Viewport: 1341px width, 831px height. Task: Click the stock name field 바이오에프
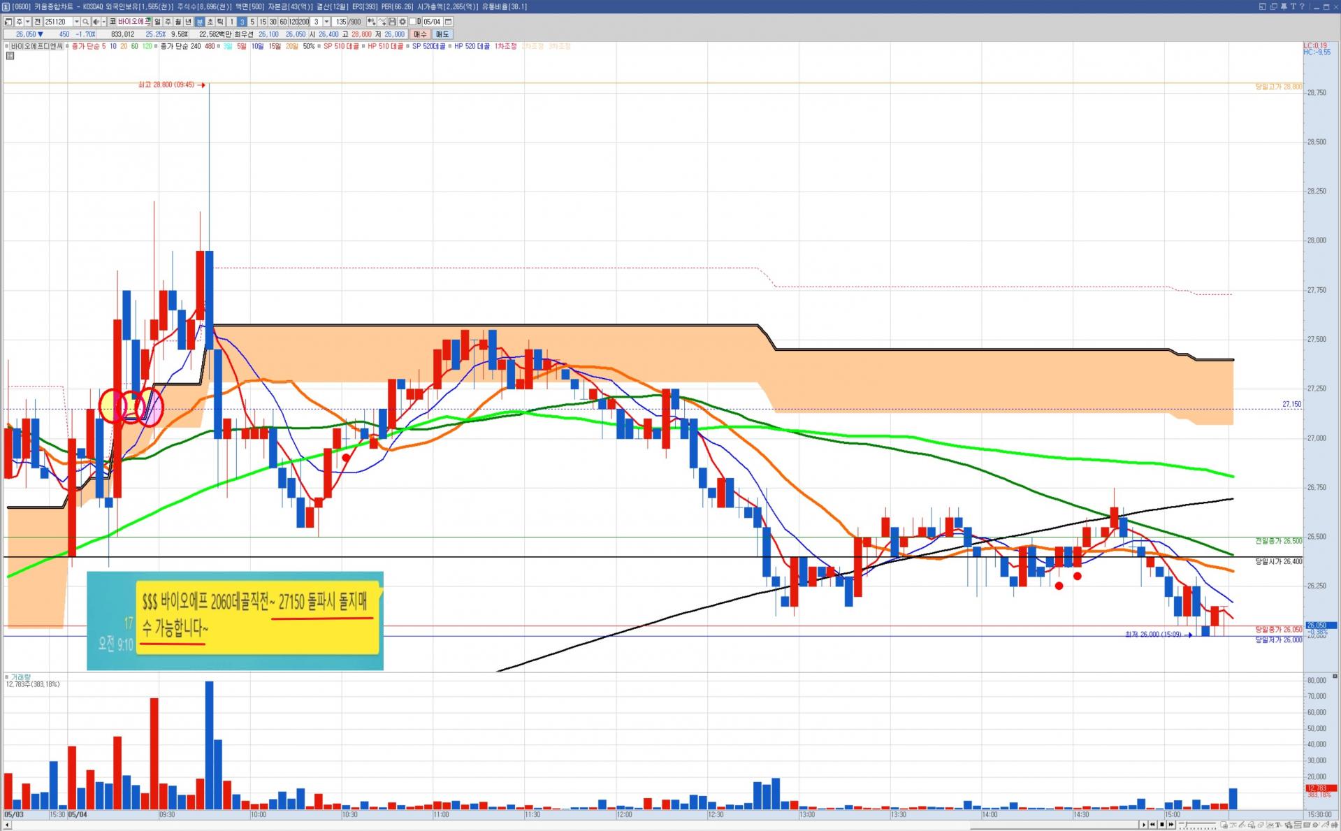click(134, 22)
